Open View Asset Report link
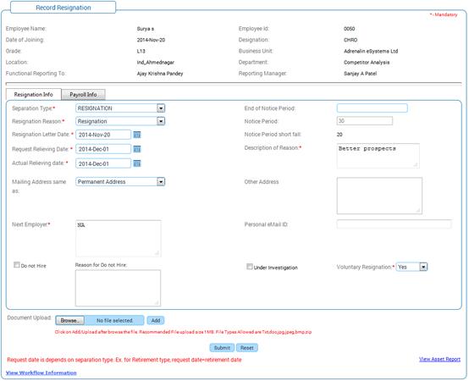The width and height of the screenshot is (469, 381). tap(439, 359)
